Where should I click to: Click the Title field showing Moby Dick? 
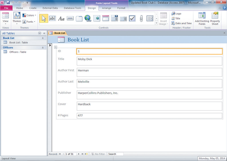click(149, 61)
